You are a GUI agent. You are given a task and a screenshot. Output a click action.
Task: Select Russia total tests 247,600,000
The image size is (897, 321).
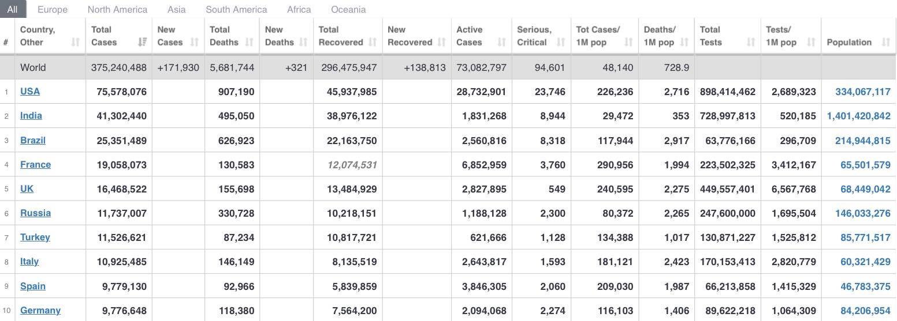click(728, 213)
